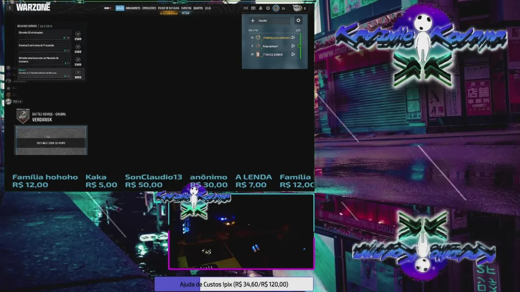Open the EVENTOS tab
Screen dimensions: 520x292
click(x=186, y=8)
